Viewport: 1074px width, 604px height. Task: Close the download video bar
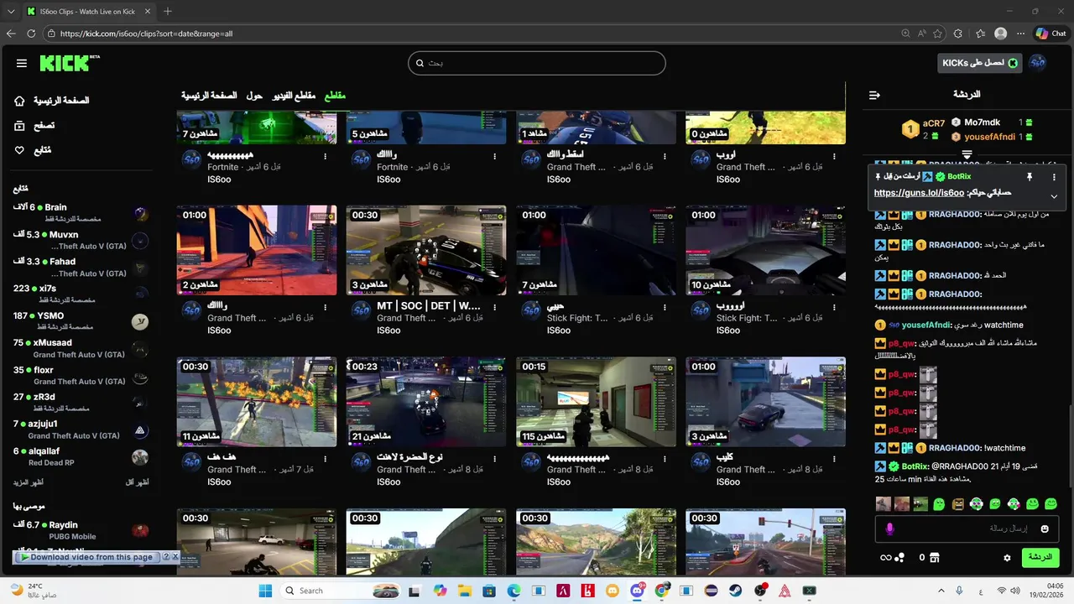(175, 556)
